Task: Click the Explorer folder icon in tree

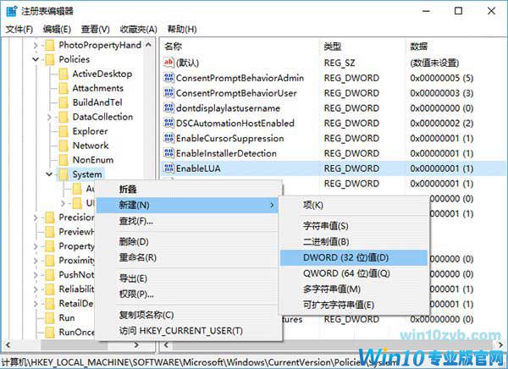Action: coord(63,131)
